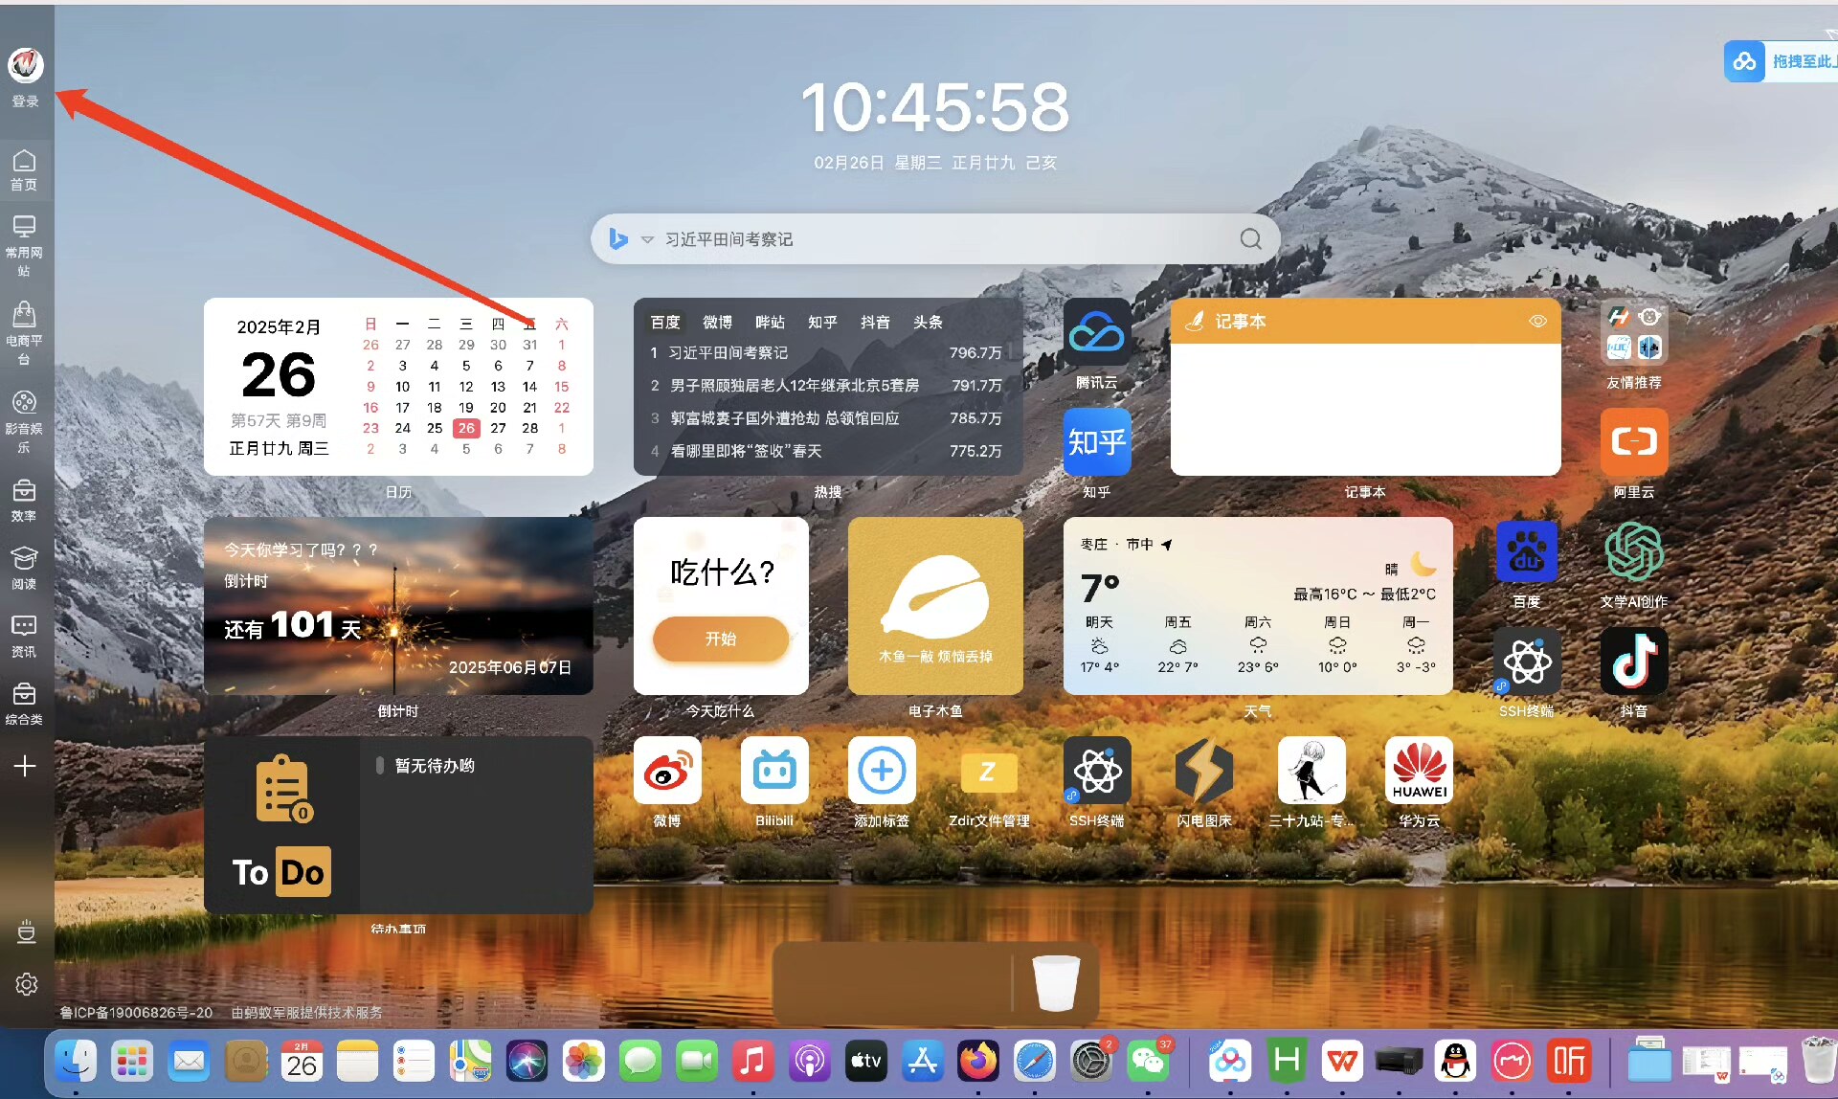Open the Zdir file manager icon
This screenshot has height=1099, width=1838.
988,771
